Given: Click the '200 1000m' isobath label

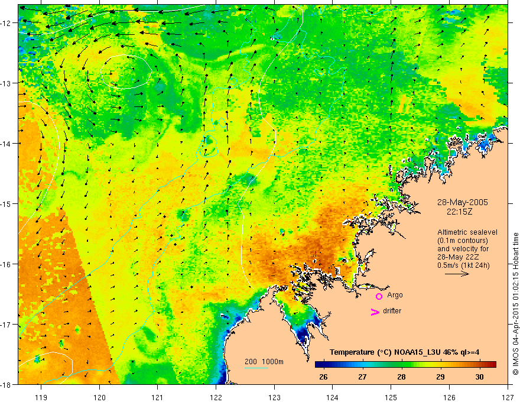Looking at the screenshot, I should [x=264, y=362].
